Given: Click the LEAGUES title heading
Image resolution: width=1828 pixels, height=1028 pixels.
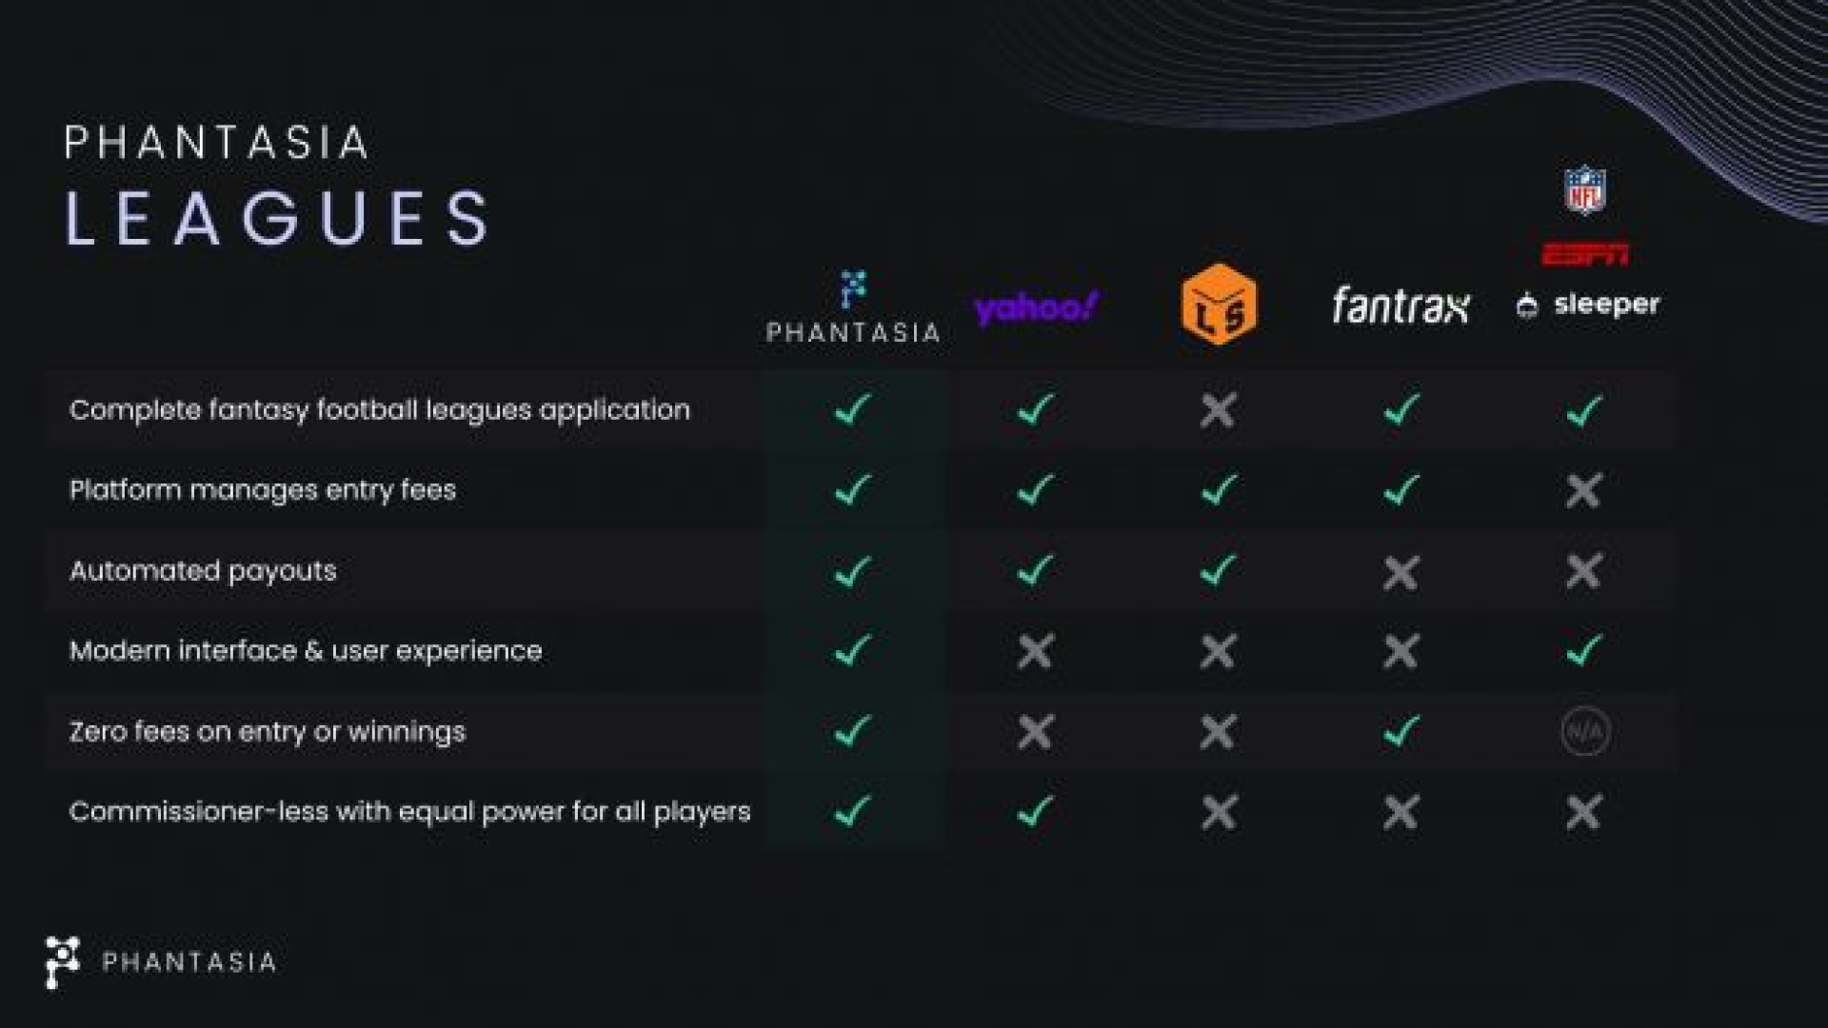Looking at the screenshot, I should click(x=277, y=218).
